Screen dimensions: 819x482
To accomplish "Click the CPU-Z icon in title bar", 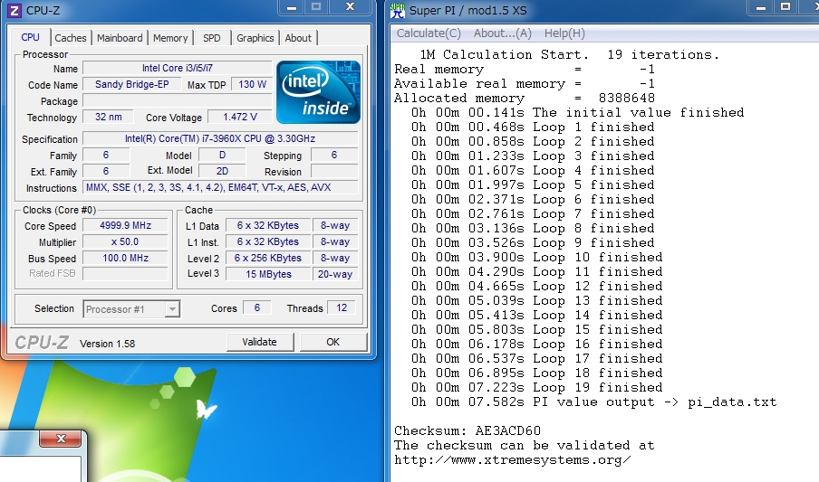I will coord(14,10).
